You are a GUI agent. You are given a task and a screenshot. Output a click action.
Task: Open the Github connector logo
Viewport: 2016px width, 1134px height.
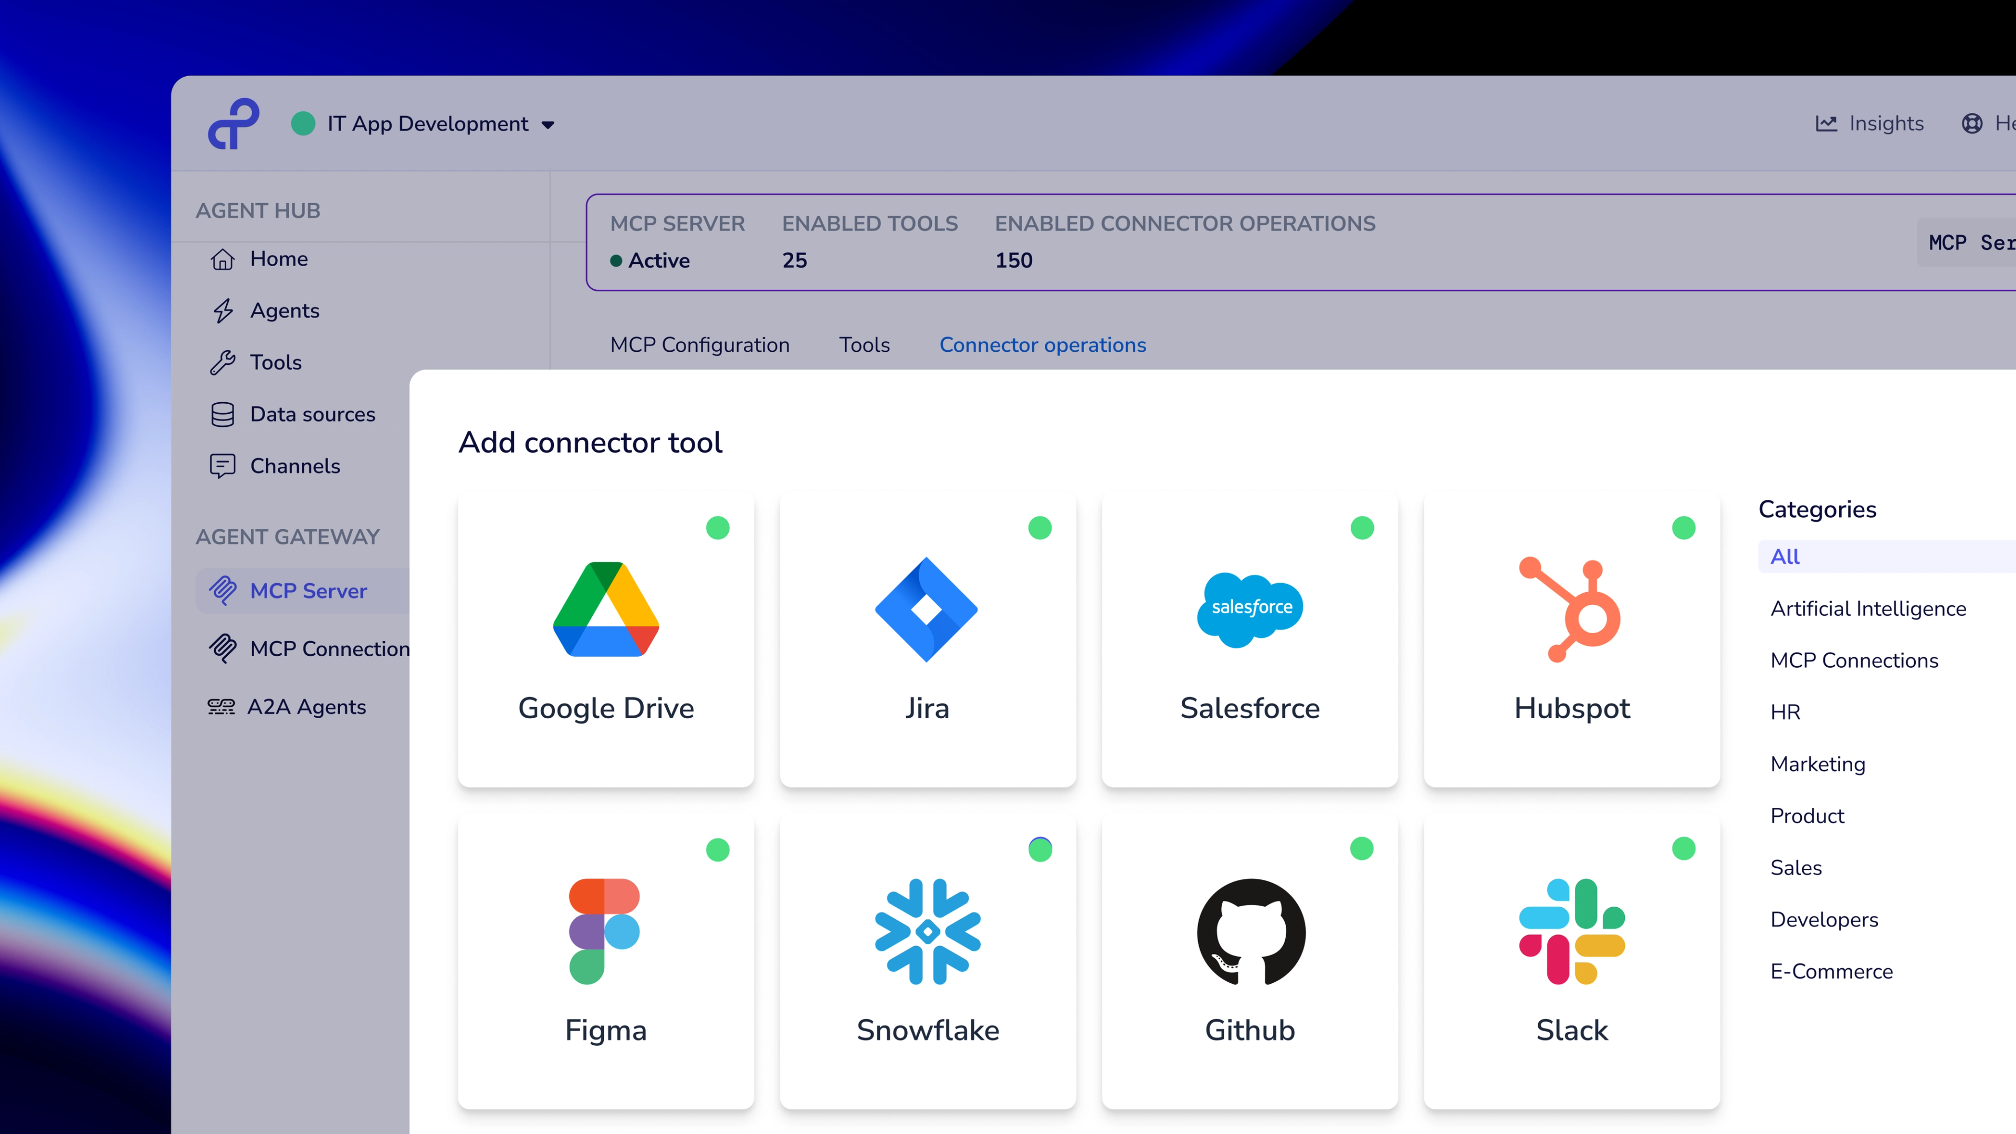[1251, 931]
